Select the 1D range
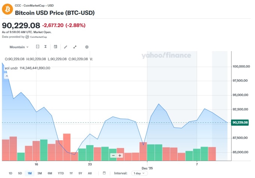Viewport: 255px width, 178px height. 10,173
